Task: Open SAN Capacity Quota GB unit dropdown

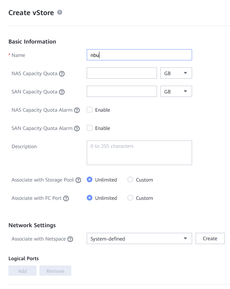Action: pos(176,91)
